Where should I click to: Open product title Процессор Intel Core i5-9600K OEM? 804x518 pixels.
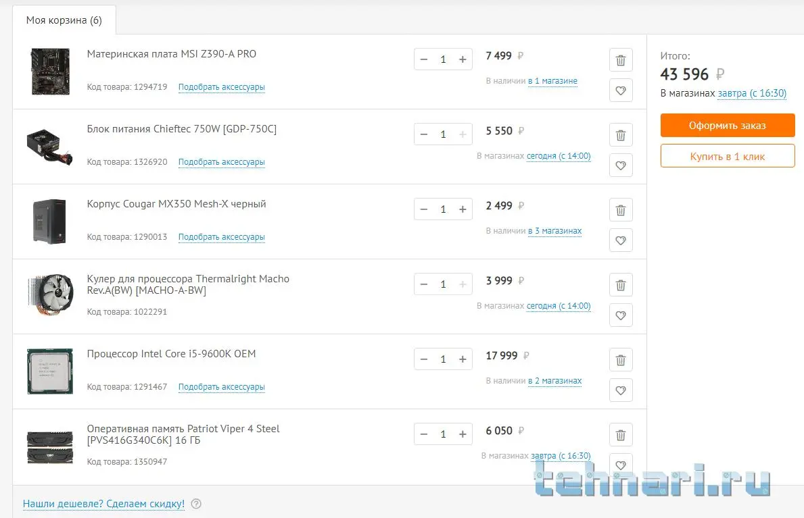[171, 354]
